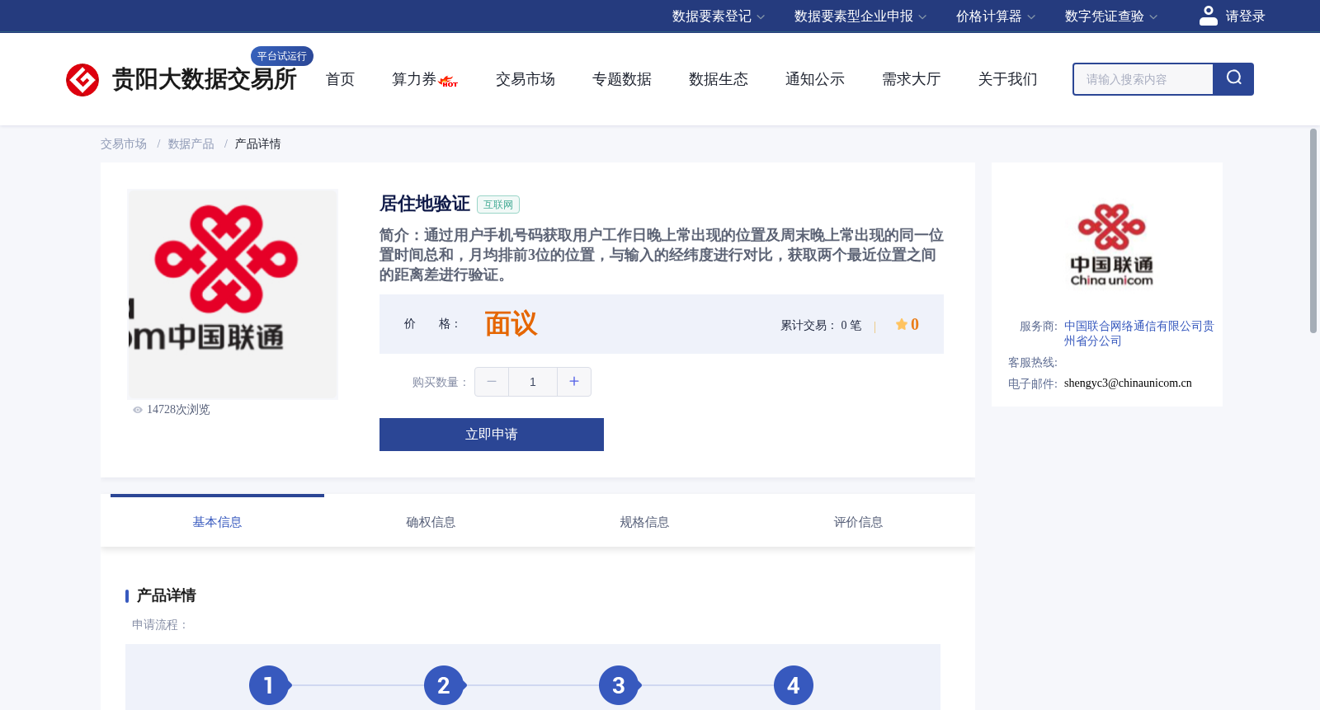The image size is (1320, 710).
Task: Click the HOT badge next to 算力券
Action: 449,82
